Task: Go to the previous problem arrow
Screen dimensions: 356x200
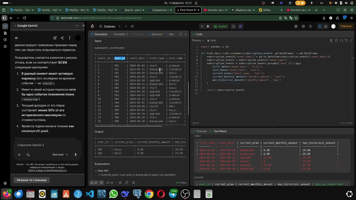Action: click(120, 26)
